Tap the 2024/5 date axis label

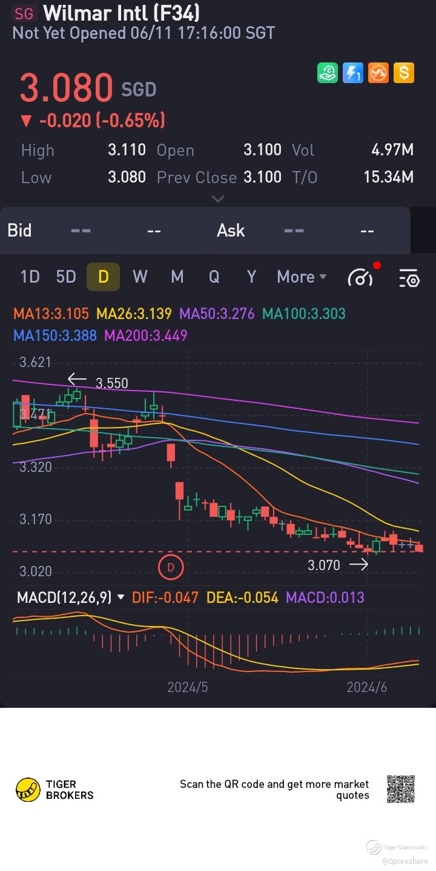pos(188,687)
